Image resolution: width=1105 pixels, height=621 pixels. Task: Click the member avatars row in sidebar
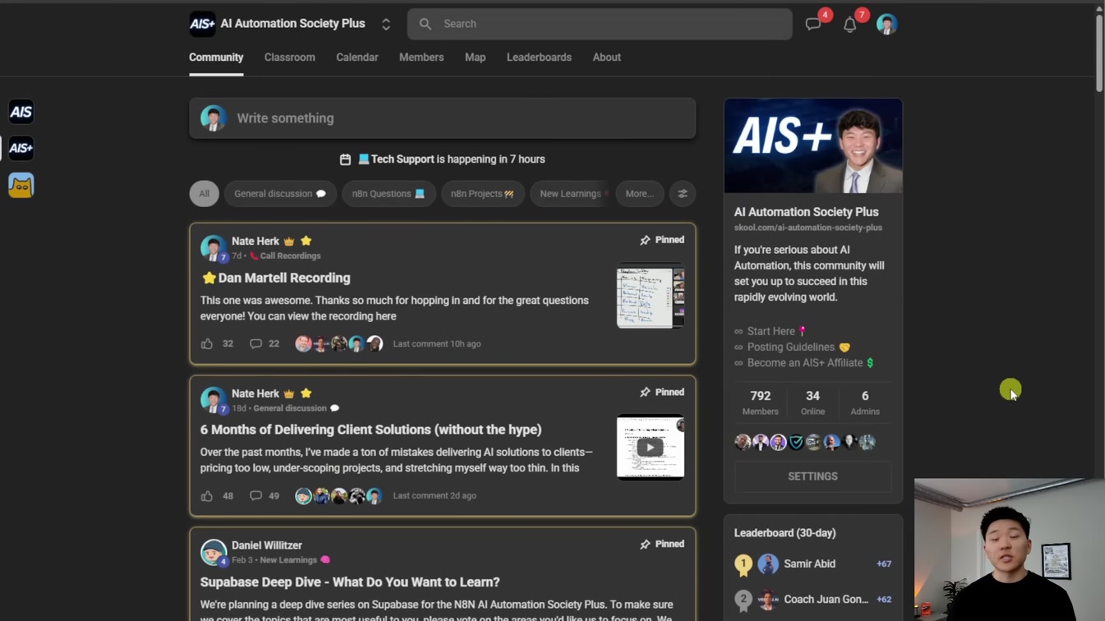[805, 442]
